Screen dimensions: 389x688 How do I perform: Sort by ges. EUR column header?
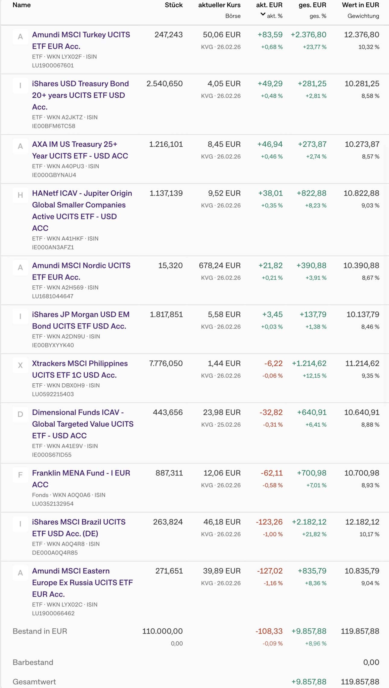(x=312, y=5)
